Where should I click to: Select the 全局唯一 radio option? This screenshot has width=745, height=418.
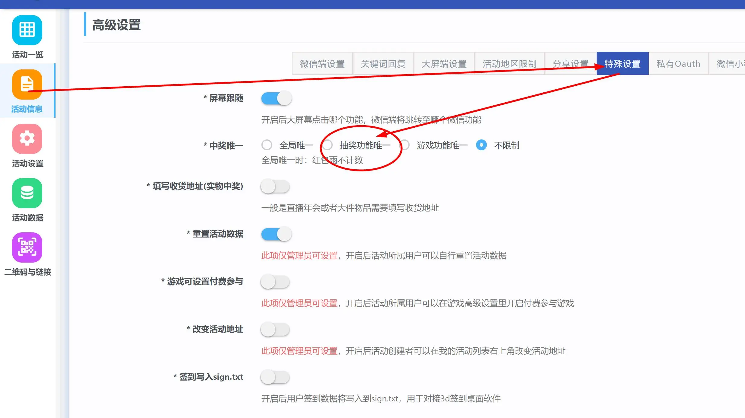pos(267,145)
